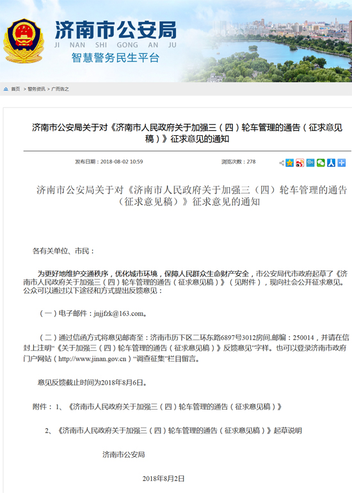Share to Sina Weibo icon

(x=300, y=163)
